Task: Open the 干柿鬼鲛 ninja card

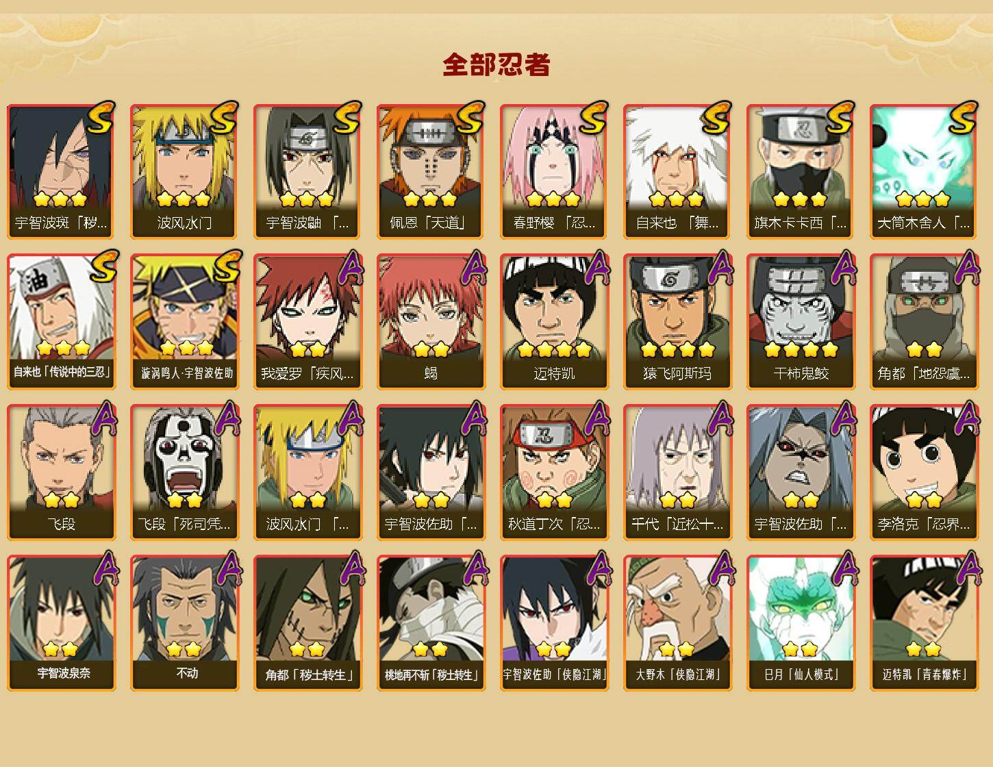Action: (801, 322)
